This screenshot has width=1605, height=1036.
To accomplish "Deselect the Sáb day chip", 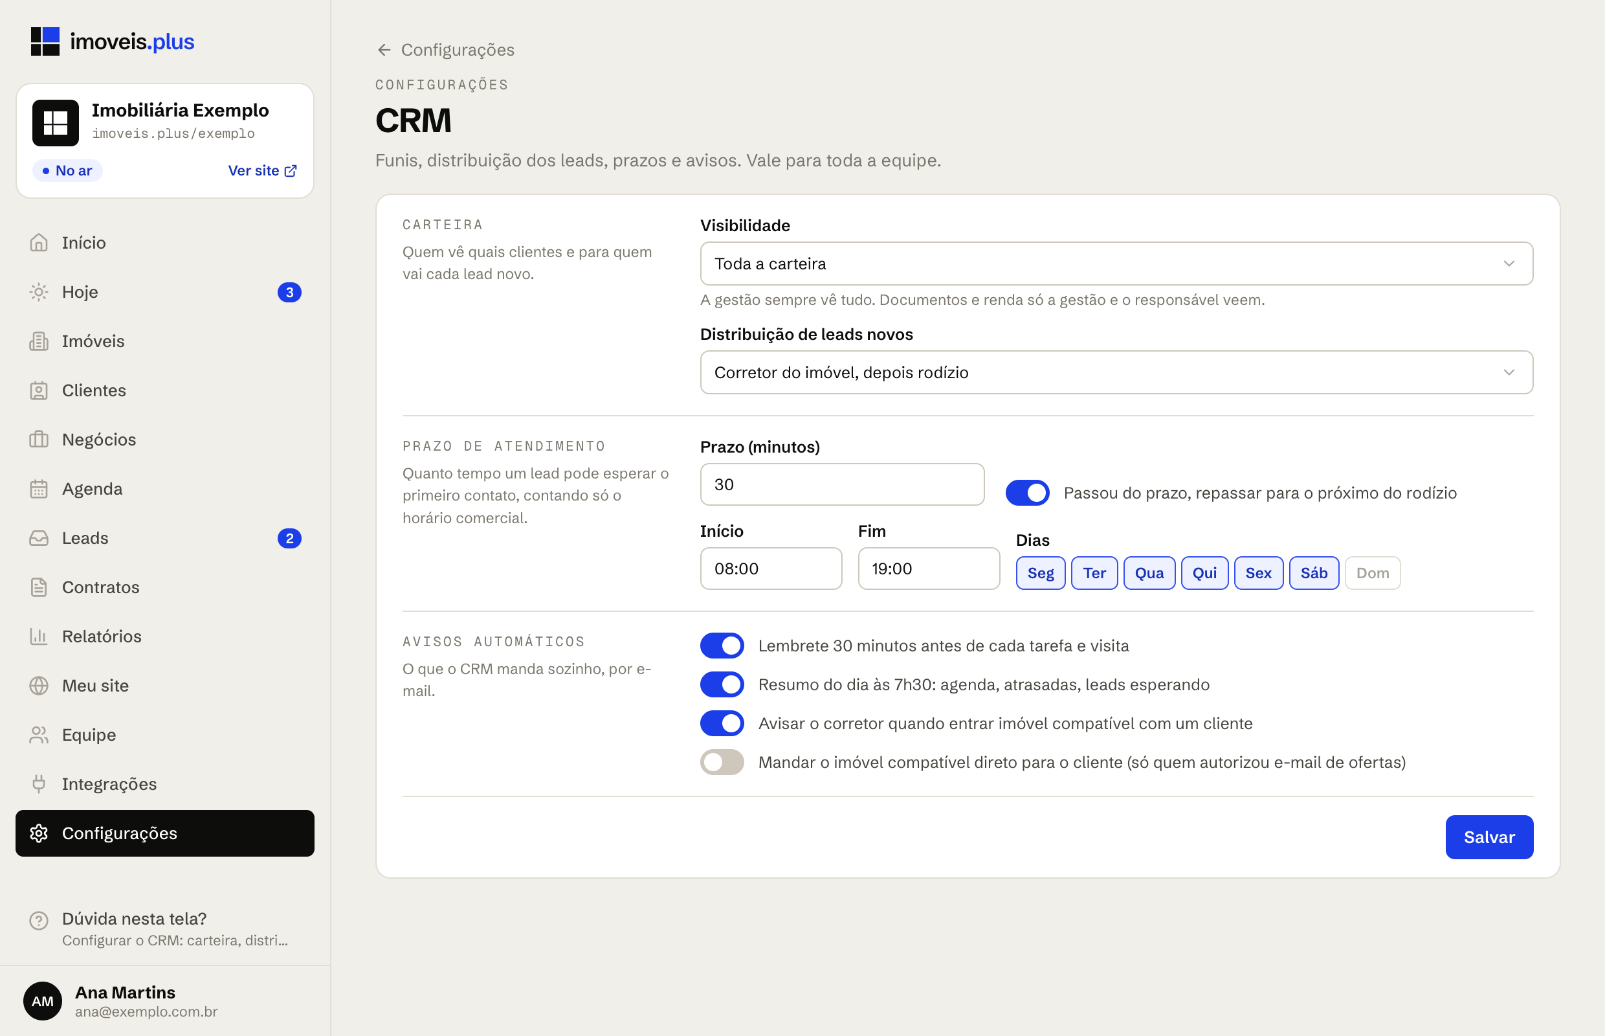I will click(1314, 573).
